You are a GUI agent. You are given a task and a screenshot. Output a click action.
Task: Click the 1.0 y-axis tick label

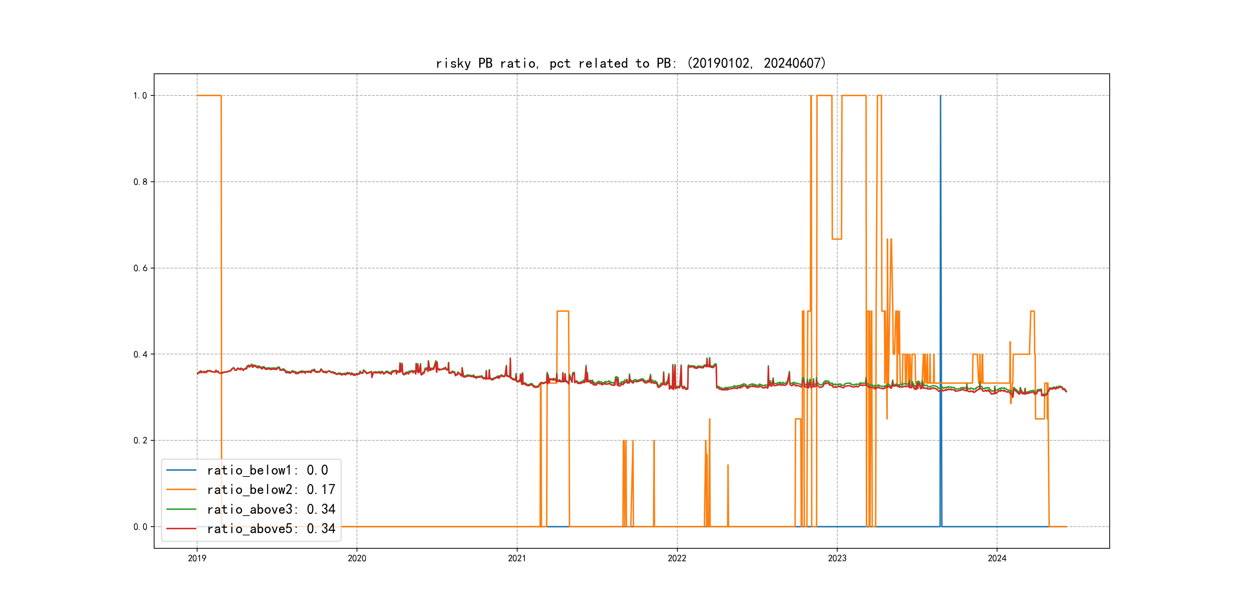[x=140, y=96]
